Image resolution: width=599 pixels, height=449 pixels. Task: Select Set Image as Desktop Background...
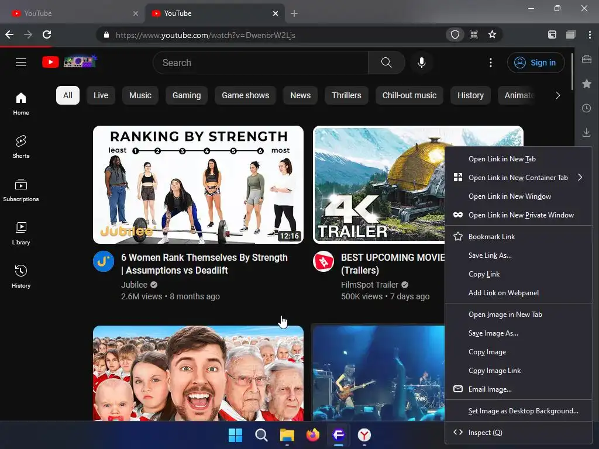518,411
